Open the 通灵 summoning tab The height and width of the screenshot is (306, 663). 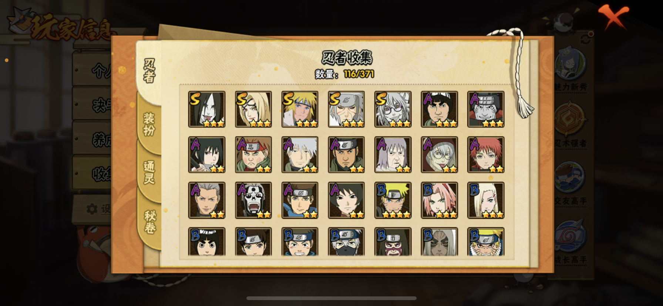pyautogui.click(x=149, y=172)
